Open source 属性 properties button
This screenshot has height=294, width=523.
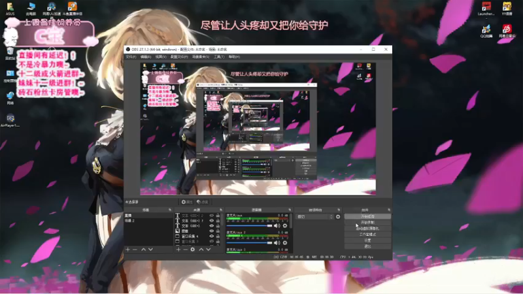187,202
